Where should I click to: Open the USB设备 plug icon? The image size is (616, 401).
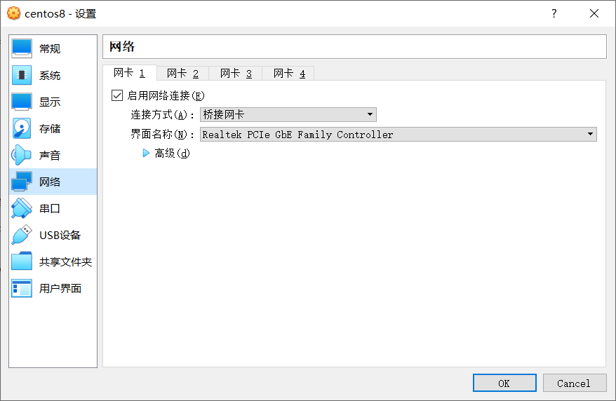coord(22,235)
